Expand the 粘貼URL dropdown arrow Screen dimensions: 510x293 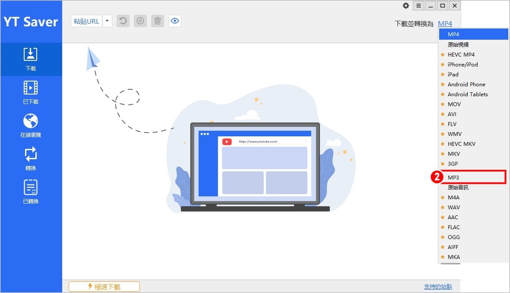[107, 21]
